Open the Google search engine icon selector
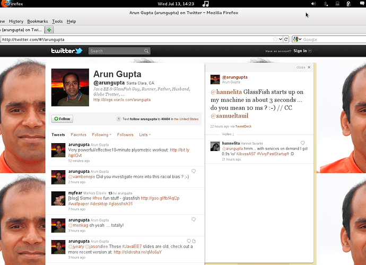This screenshot has height=265, width=366. (297, 39)
